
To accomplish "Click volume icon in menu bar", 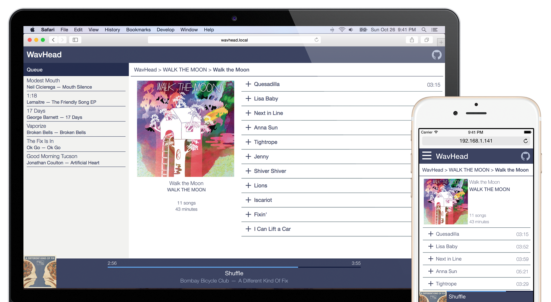I will (351, 30).
